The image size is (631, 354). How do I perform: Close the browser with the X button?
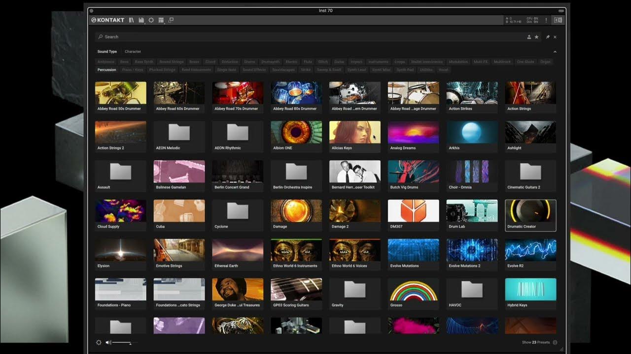(555, 37)
